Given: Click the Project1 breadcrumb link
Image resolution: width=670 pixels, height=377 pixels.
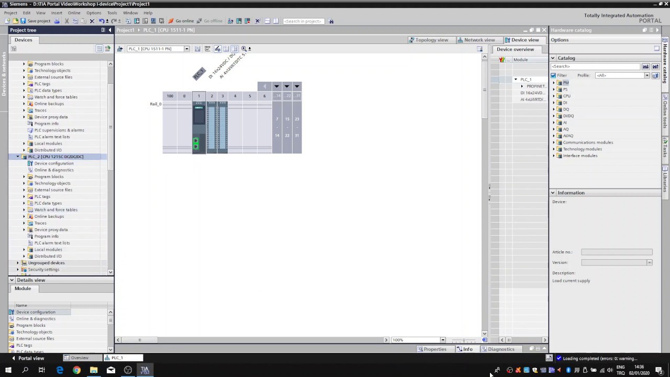Looking at the screenshot, I should 125,30.
